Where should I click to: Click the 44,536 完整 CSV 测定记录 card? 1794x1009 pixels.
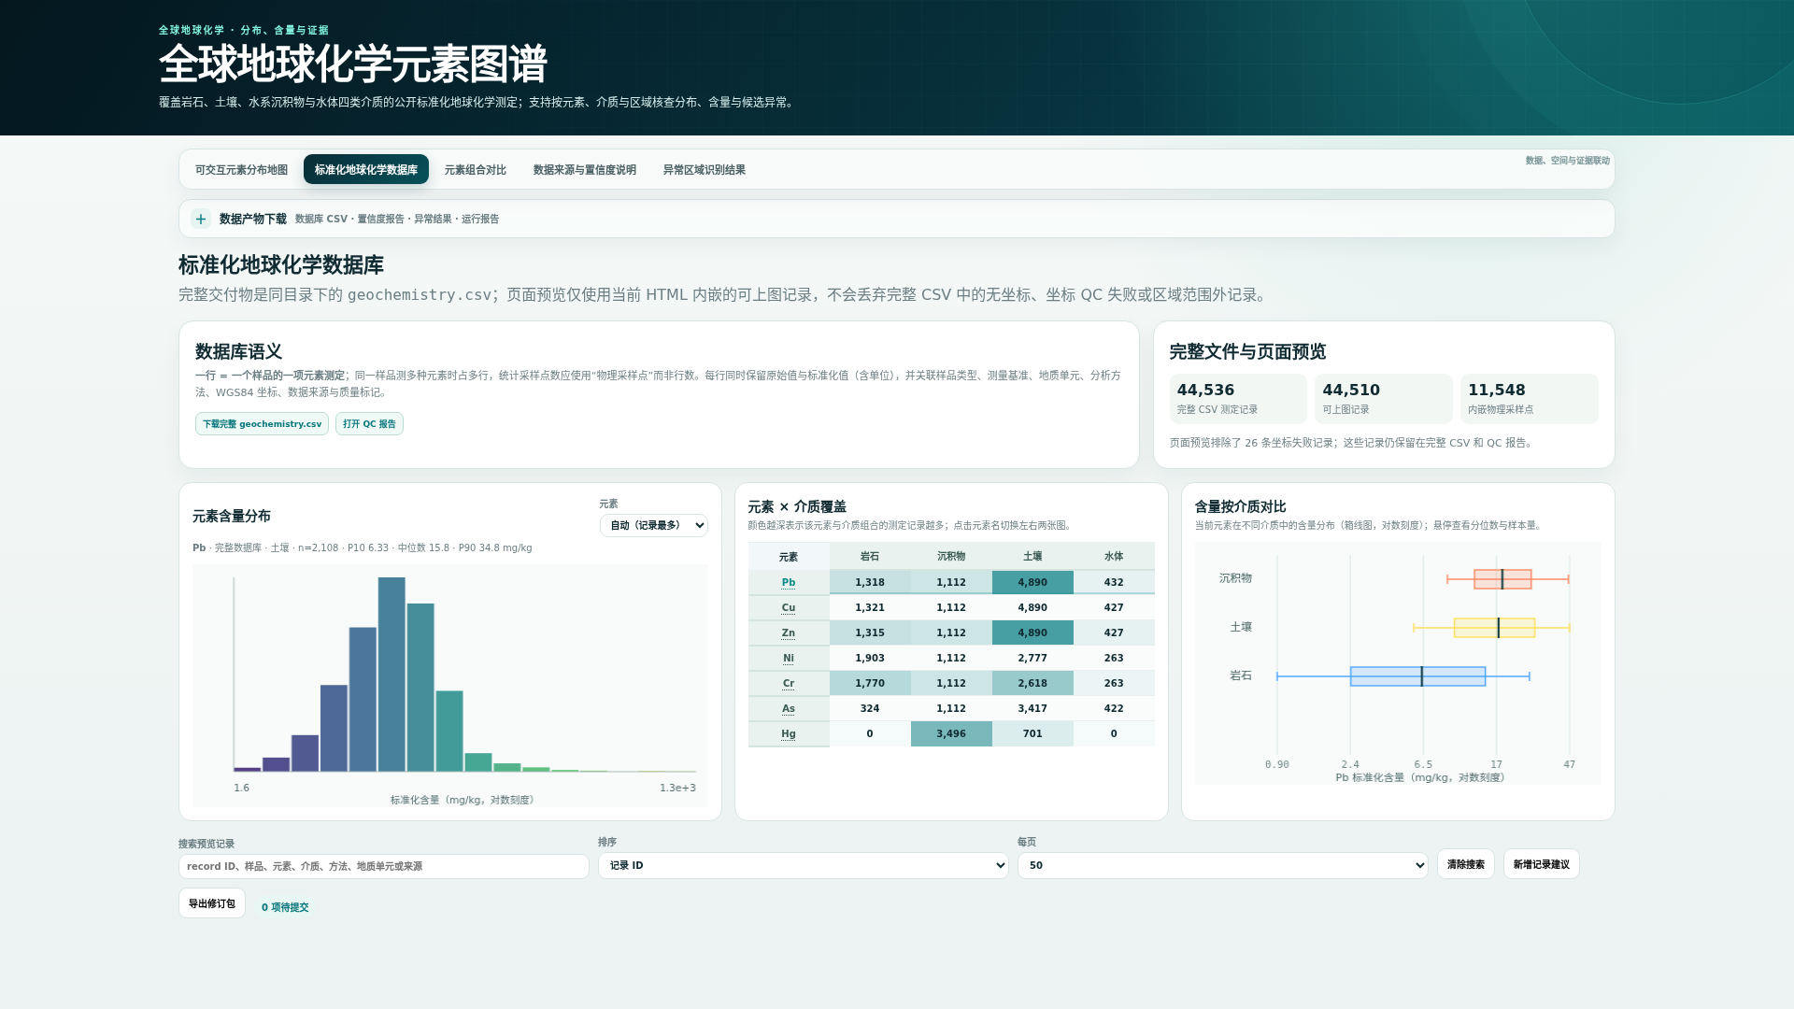pyautogui.click(x=1238, y=399)
